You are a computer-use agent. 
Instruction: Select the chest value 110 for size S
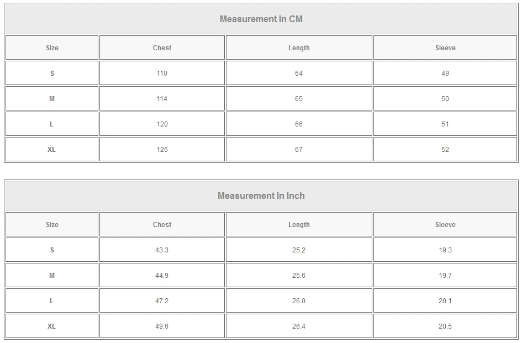pyautogui.click(x=162, y=73)
